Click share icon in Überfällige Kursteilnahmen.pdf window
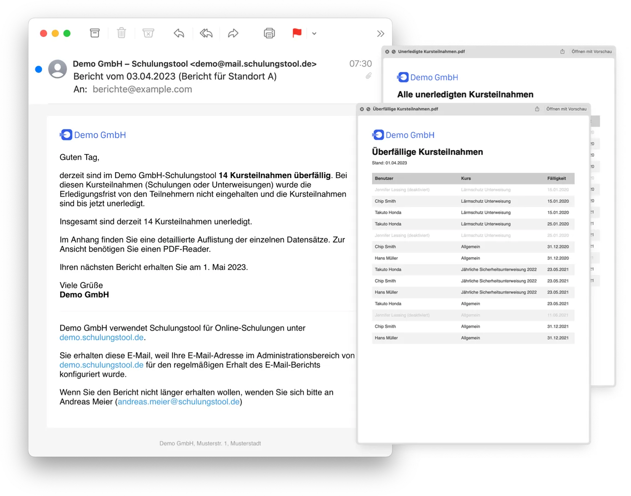 point(537,109)
